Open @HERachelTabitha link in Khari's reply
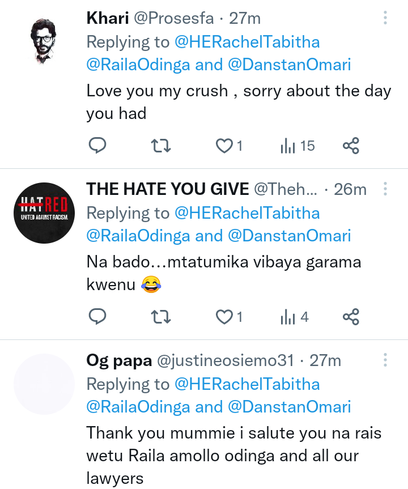408x489 pixels. click(x=247, y=42)
